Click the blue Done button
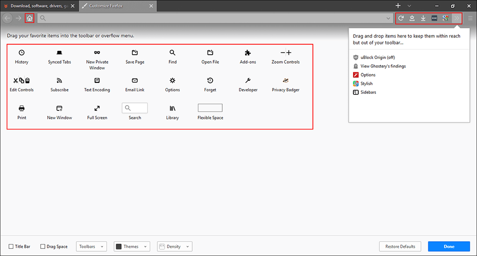 (x=449, y=246)
